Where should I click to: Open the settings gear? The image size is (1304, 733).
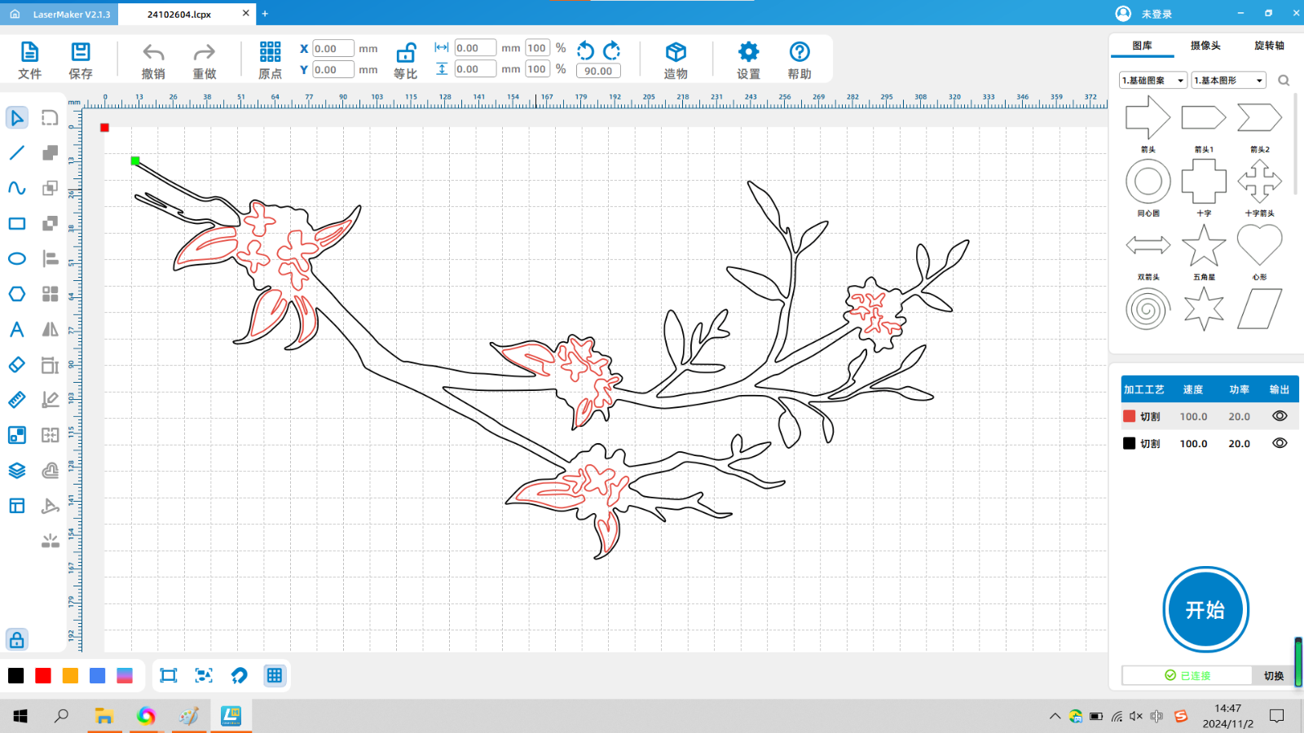click(748, 54)
